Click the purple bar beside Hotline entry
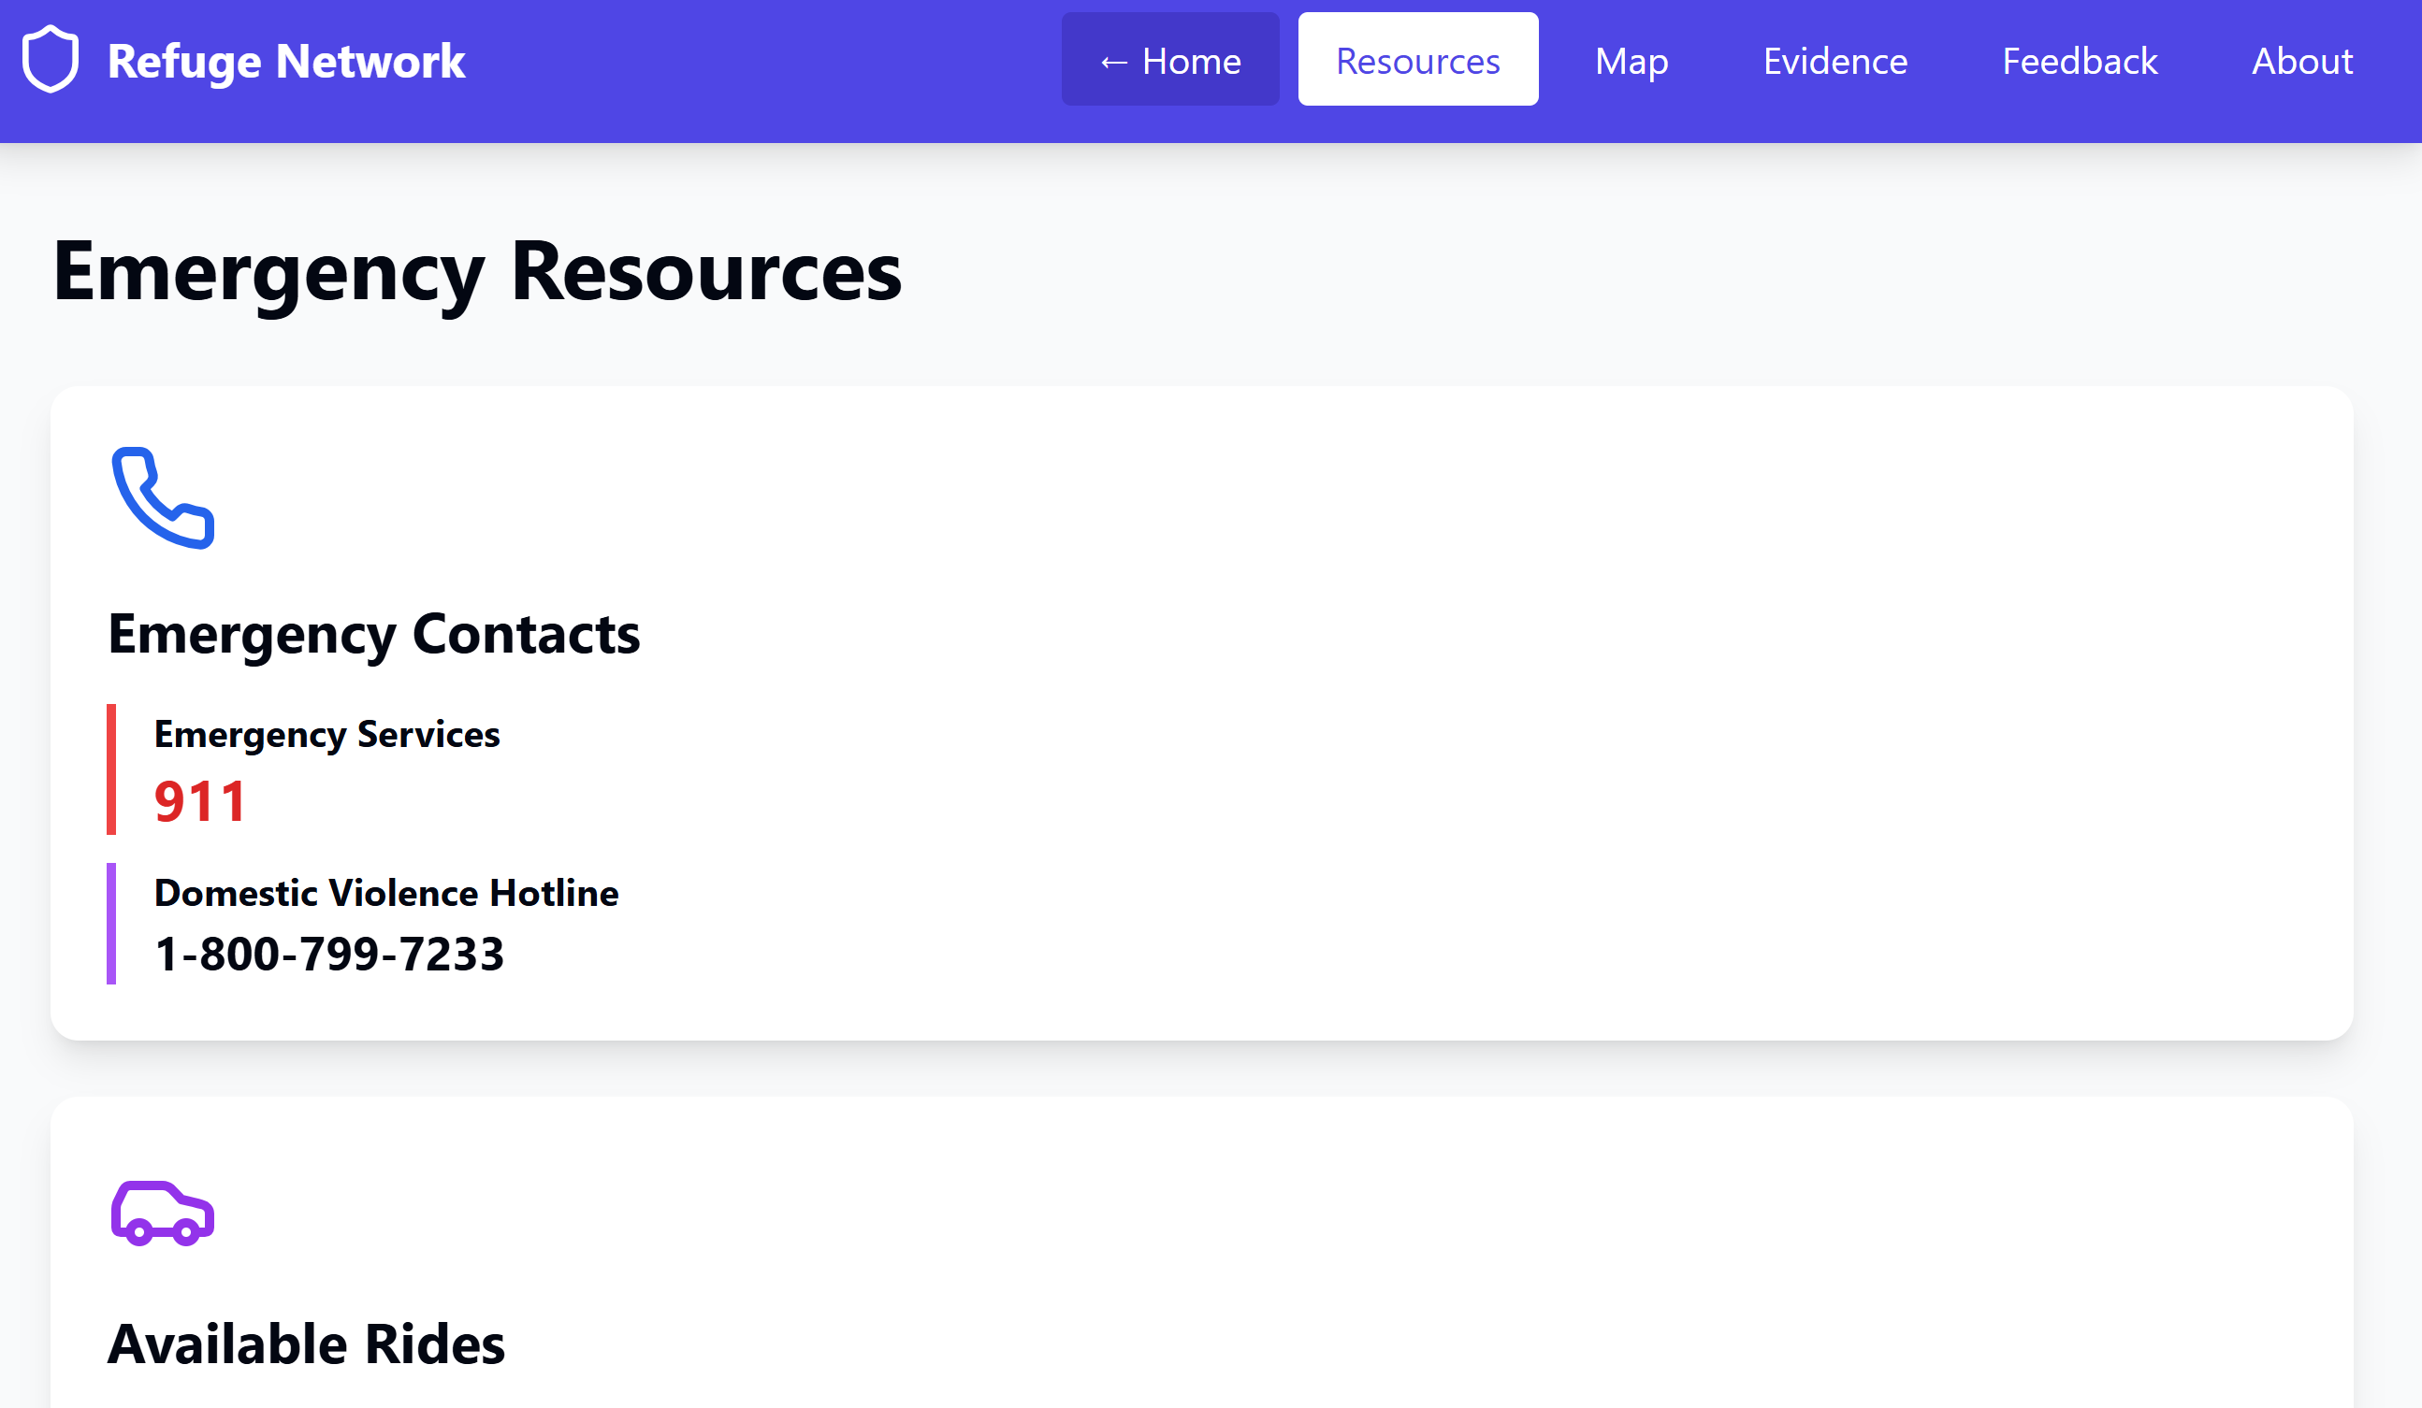 click(111, 923)
